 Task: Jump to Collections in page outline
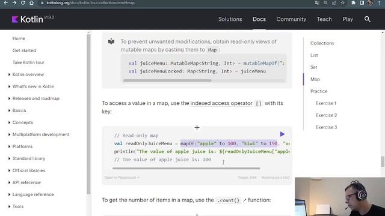(x=322, y=43)
